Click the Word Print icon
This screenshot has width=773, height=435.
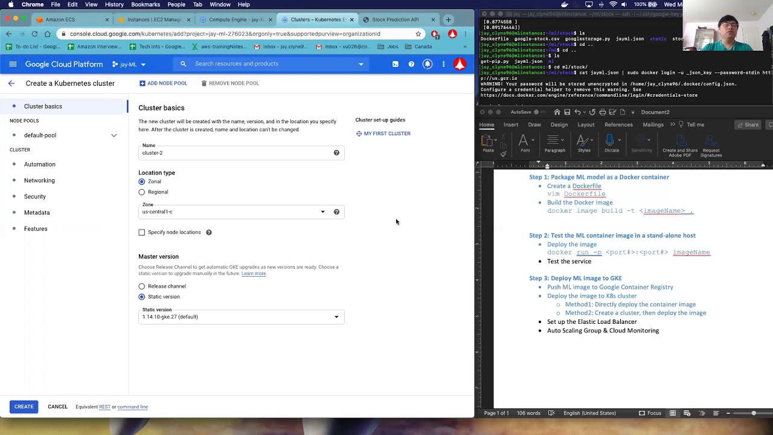(603, 112)
